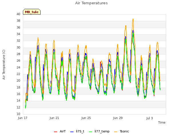This screenshot has width=183, height=137.
Task: Click the Time axis label
Action: pyautogui.click(x=162, y=122)
